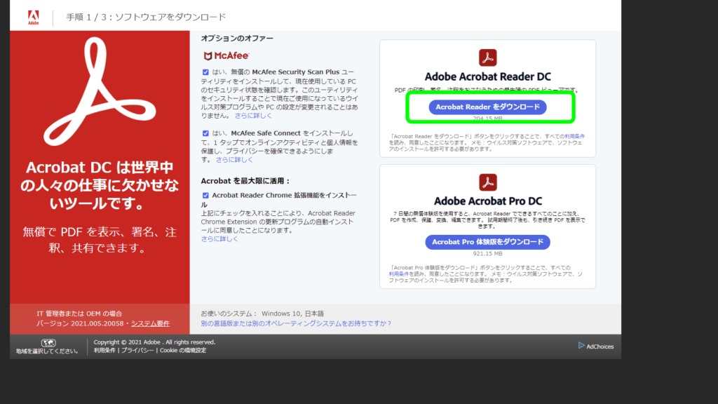The width and height of the screenshot is (718, 404).
Task: Click the 921.15 MB file size text
Action: point(488,254)
